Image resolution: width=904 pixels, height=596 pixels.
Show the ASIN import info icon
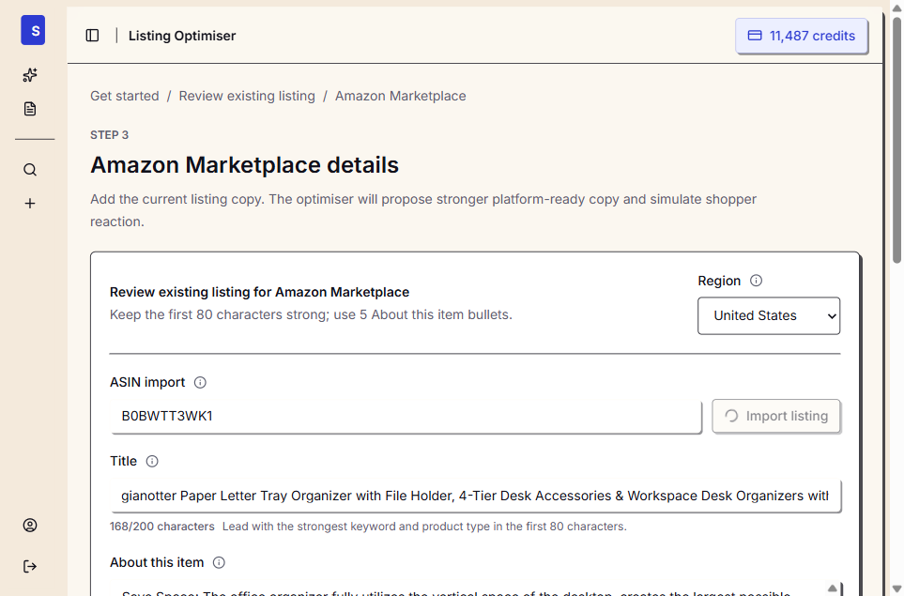pyautogui.click(x=200, y=383)
